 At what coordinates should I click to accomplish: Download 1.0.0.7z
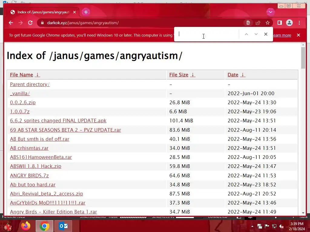click(x=20, y=112)
